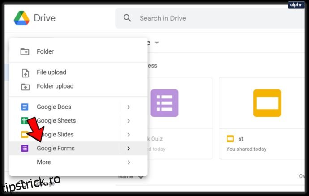Open the yellow Slides file thumbnail

click(267, 103)
